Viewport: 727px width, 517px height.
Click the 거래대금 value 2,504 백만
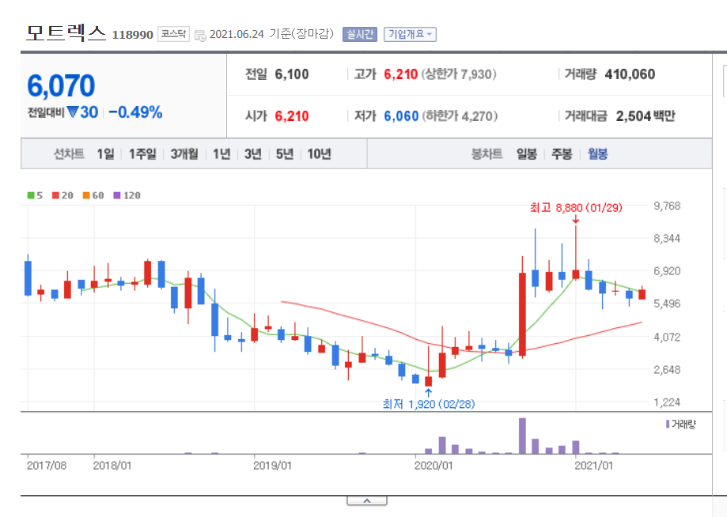click(646, 116)
